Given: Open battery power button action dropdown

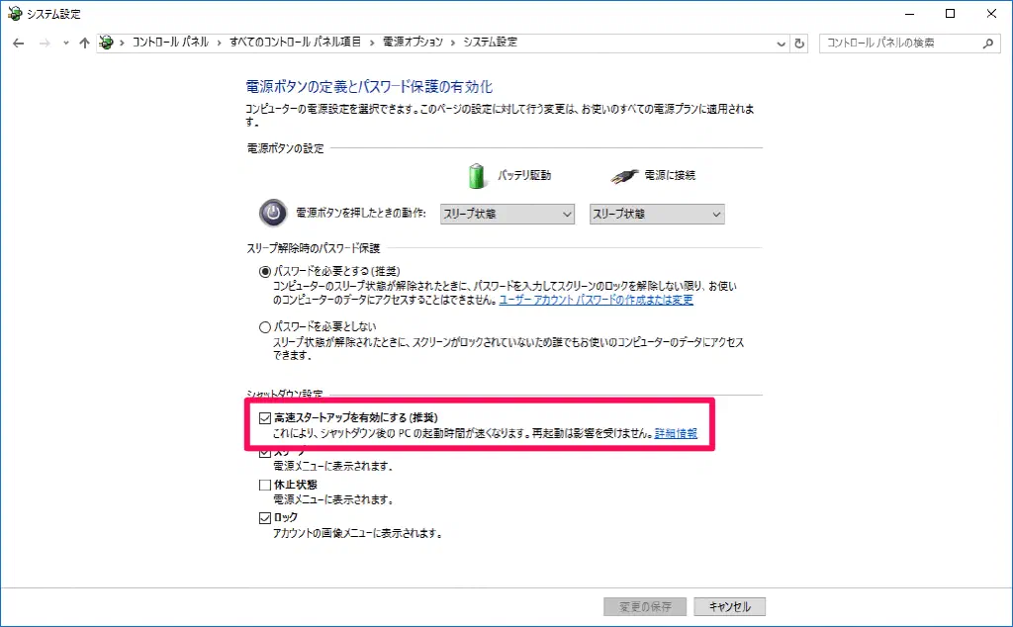Looking at the screenshot, I should (507, 214).
